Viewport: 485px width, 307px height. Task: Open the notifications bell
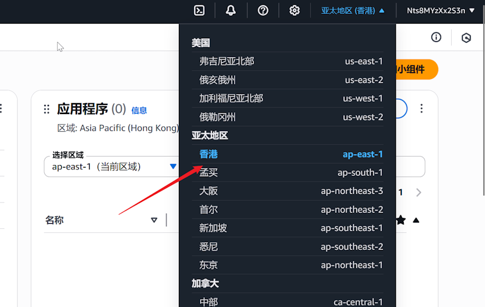tap(231, 10)
